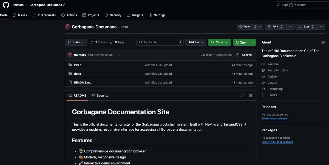Star the repository
The width and height of the screenshot is (329, 165).
[x=306, y=27]
